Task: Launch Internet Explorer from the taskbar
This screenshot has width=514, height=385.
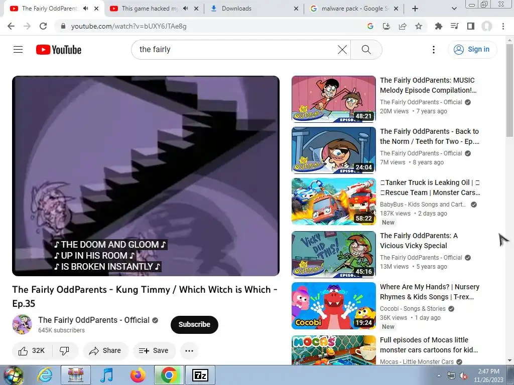Action: 45,375
